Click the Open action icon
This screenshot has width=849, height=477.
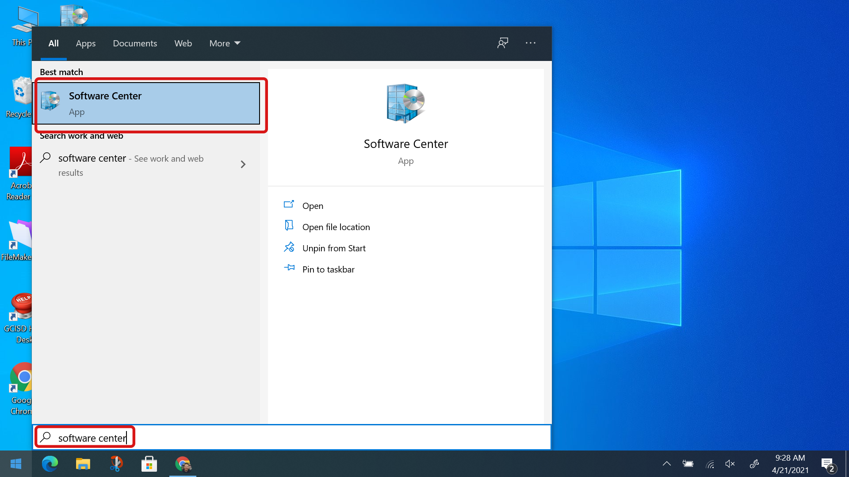coord(289,204)
